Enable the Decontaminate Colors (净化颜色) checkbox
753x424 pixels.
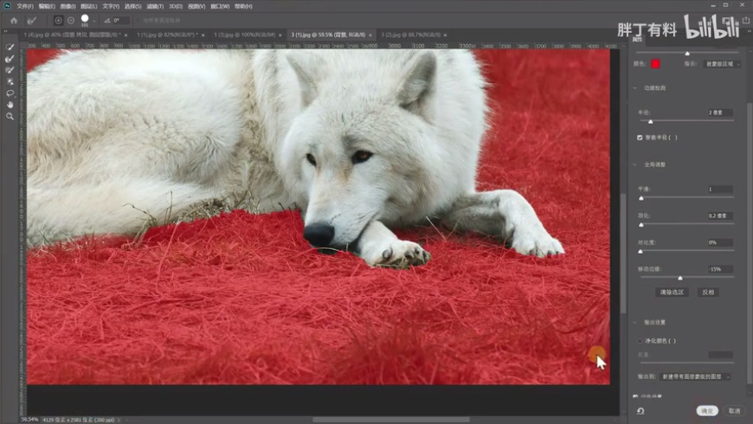coord(640,341)
